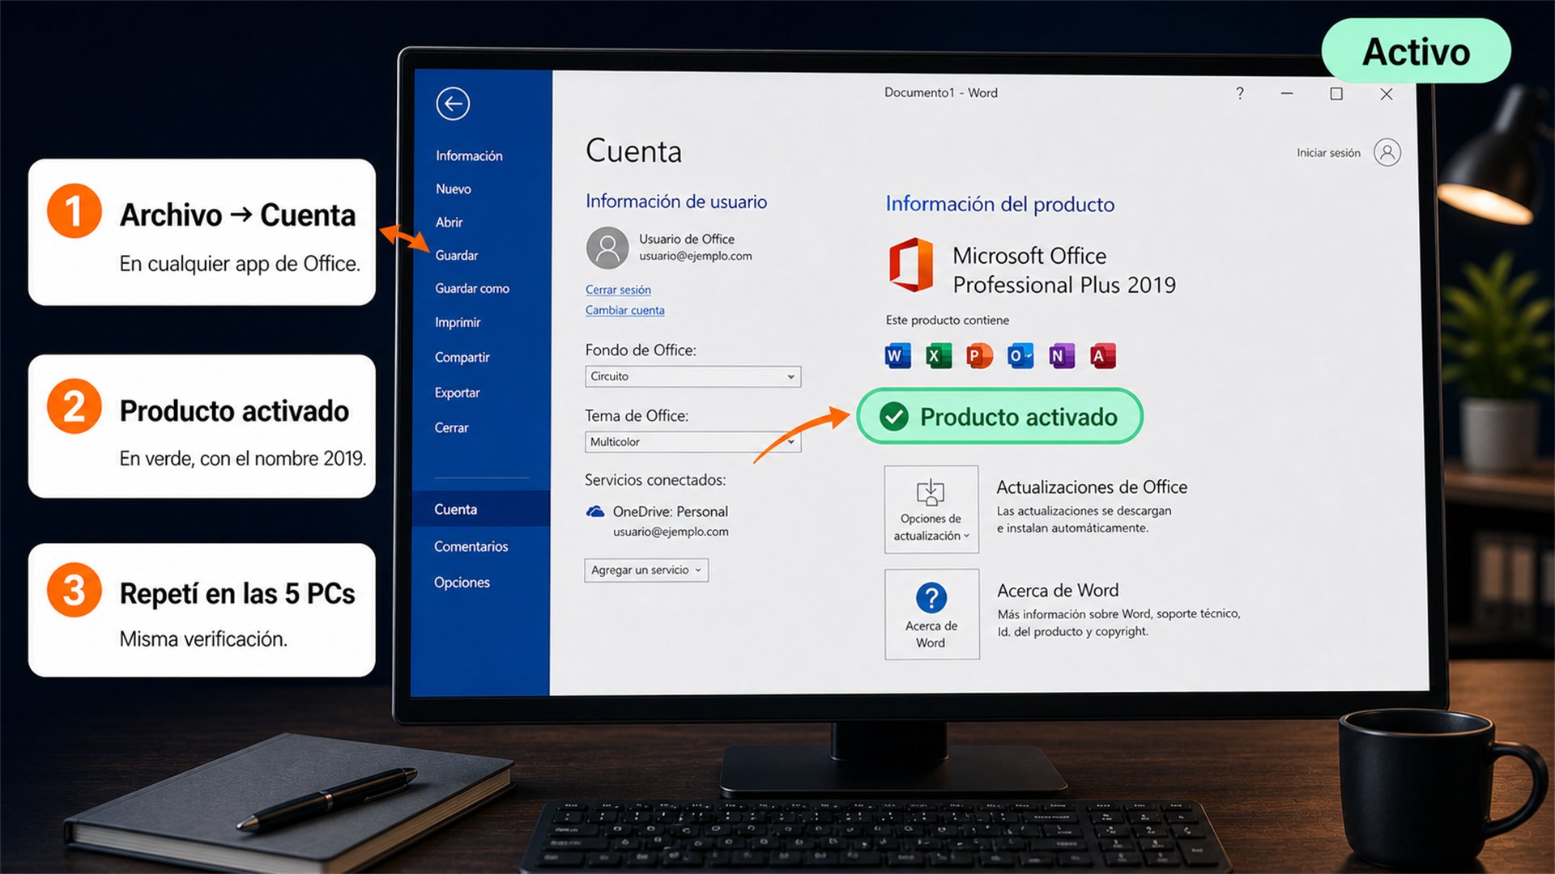Select Cerrar in the sidebar
This screenshot has height=874, width=1555.
pos(451,427)
